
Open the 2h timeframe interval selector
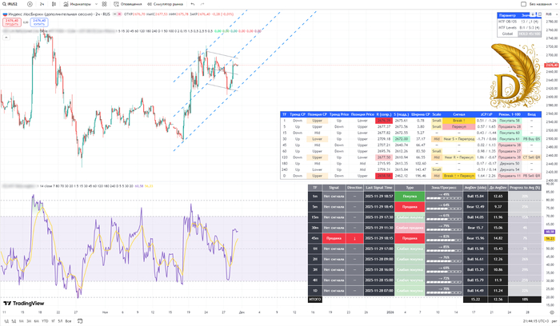tap(41, 4)
